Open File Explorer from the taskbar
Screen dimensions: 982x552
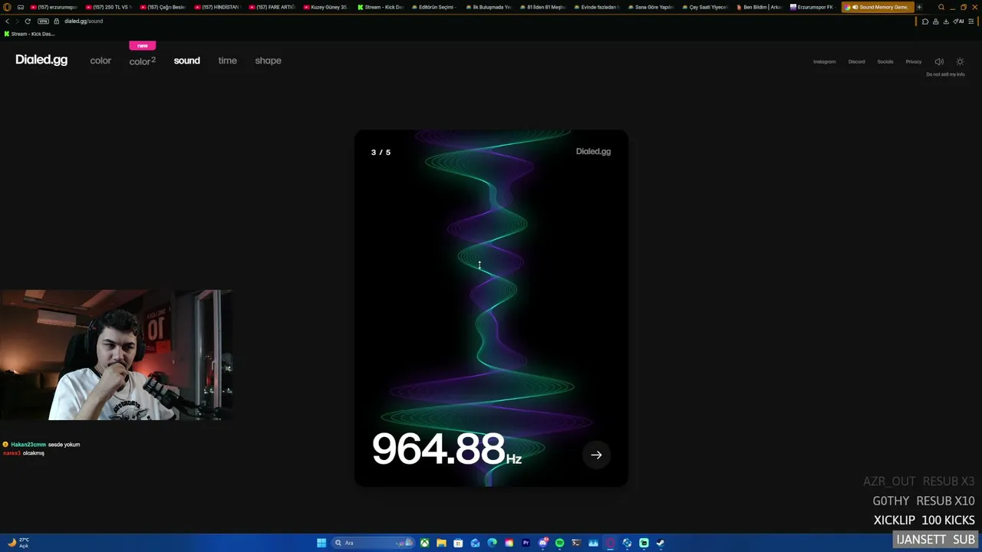(x=441, y=543)
